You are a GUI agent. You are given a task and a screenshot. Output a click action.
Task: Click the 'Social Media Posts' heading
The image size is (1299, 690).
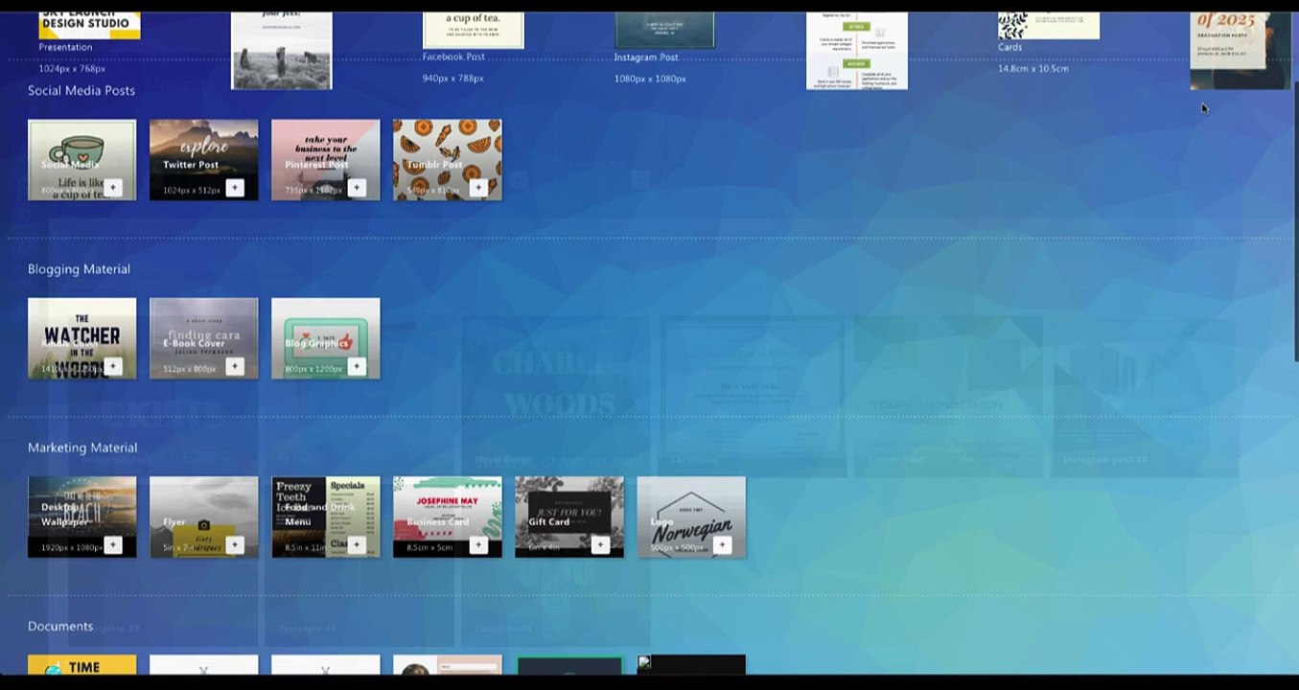(x=81, y=90)
